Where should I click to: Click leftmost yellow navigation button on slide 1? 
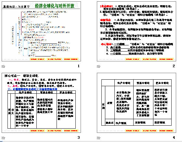pyautogui.click(x=37, y=59)
